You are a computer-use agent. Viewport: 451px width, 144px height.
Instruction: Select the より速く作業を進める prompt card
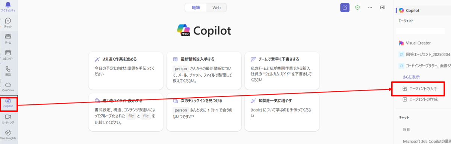pyautogui.click(x=126, y=71)
